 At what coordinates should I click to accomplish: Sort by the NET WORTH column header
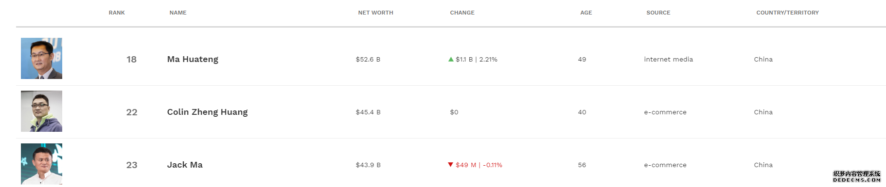click(375, 13)
